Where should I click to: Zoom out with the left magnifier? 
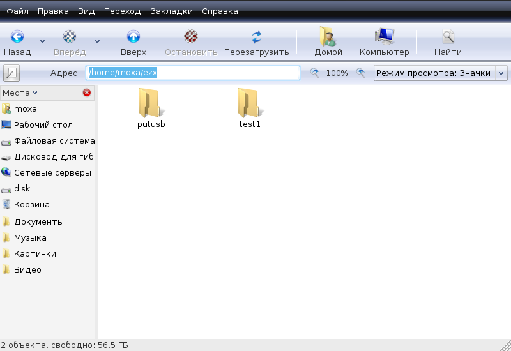pos(314,73)
